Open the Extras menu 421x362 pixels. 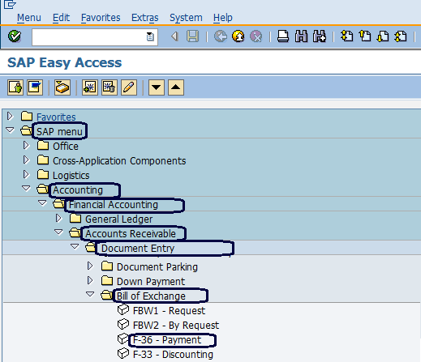pos(145,18)
